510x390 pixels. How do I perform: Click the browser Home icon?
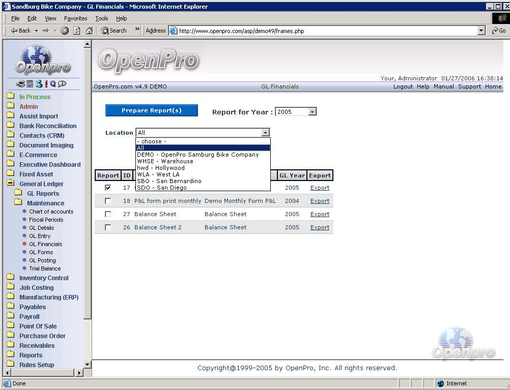(x=89, y=31)
